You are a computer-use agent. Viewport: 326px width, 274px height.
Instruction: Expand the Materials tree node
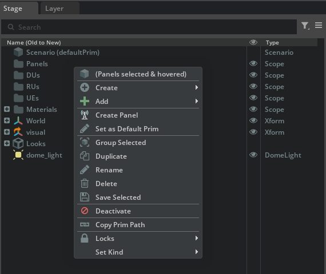[x=7, y=109]
